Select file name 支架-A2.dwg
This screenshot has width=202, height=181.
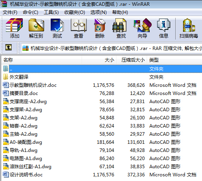coord(23,118)
